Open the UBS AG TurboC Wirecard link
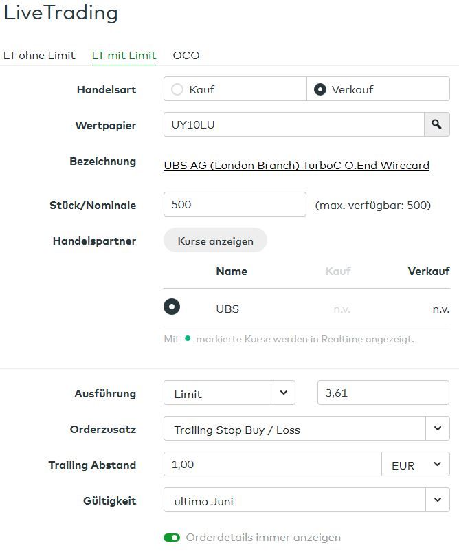This screenshot has width=459, height=552. click(x=296, y=165)
